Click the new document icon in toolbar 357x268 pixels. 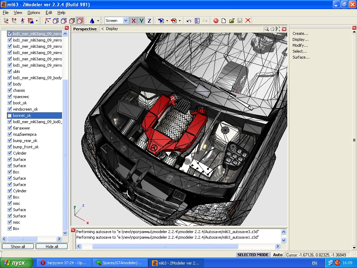pos(224,21)
